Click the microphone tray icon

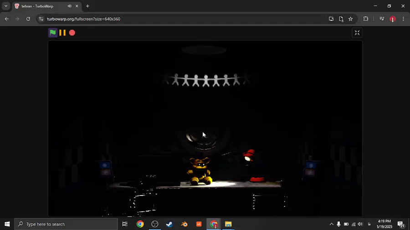[x=338, y=224]
